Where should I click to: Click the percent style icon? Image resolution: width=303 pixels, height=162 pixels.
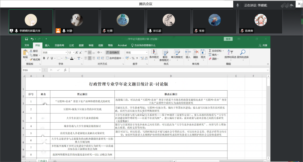click(133, 58)
